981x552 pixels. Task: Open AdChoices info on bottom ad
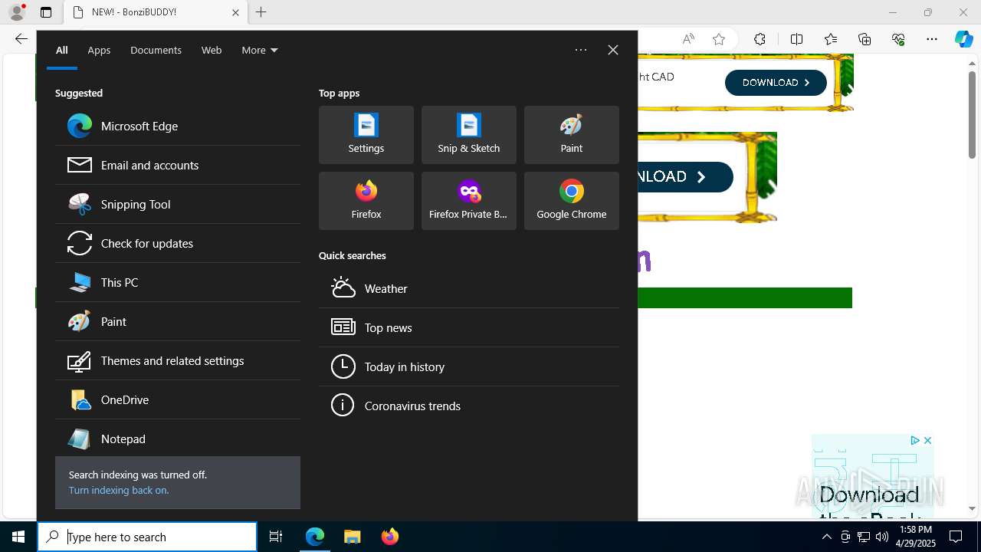click(x=915, y=441)
